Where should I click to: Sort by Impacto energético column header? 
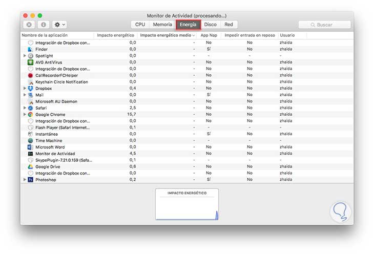(115, 35)
